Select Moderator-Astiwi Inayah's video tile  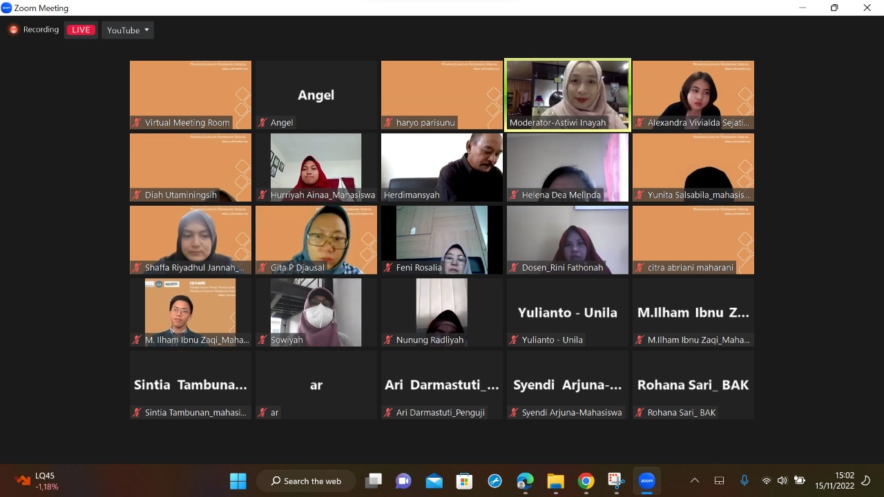pos(568,95)
